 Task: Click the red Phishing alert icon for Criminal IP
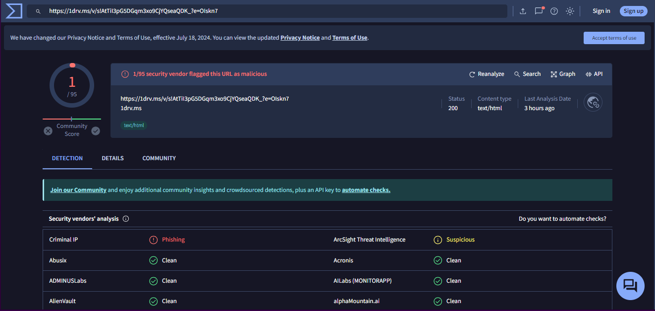pos(154,240)
